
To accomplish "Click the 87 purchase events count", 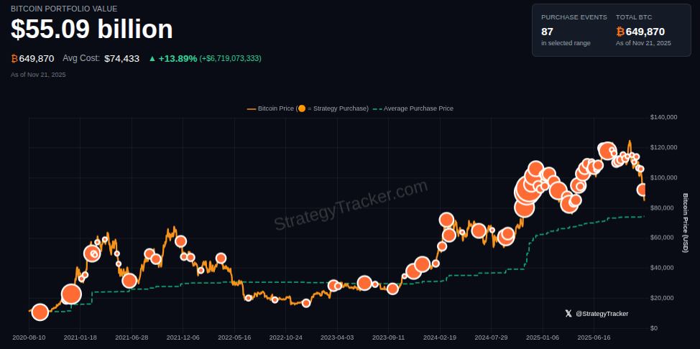I will [x=547, y=32].
